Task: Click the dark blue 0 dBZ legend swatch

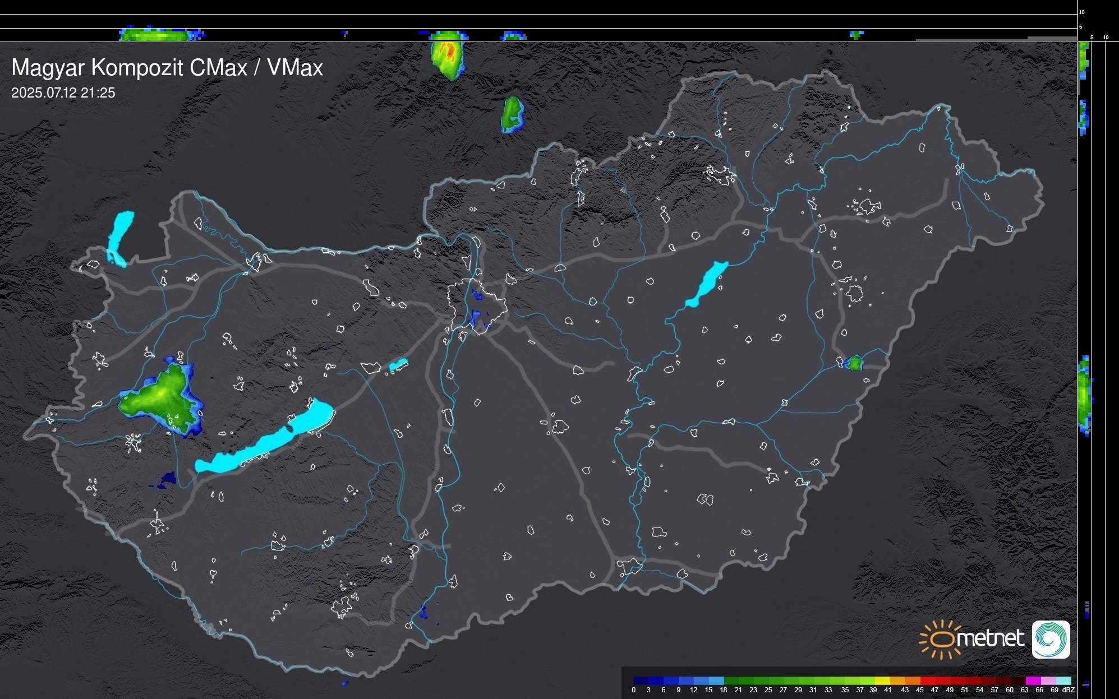Action: pos(641,681)
